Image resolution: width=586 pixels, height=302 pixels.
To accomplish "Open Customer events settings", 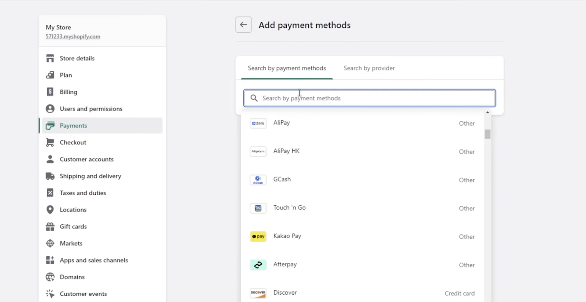I will pos(102,294).
